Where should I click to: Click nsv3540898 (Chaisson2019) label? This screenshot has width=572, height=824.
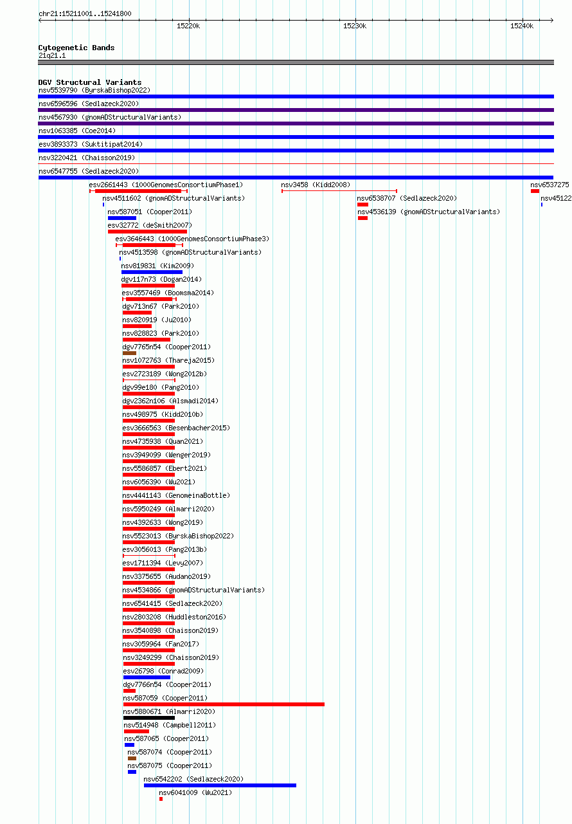(171, 630)
